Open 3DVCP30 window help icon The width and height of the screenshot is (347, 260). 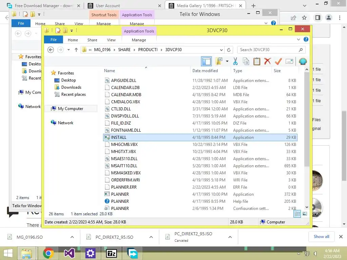pos(306,39)
